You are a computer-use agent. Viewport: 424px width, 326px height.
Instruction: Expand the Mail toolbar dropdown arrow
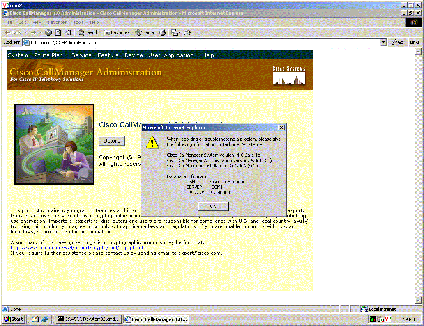pyautogui.click(x=180, y=32)
